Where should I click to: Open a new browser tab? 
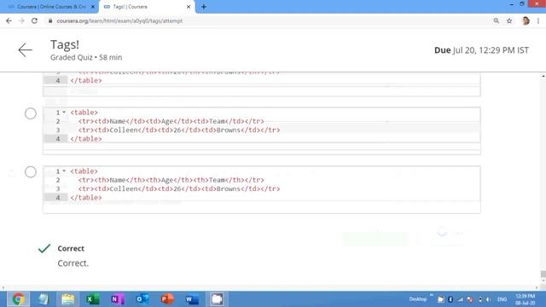coord(204,7)
